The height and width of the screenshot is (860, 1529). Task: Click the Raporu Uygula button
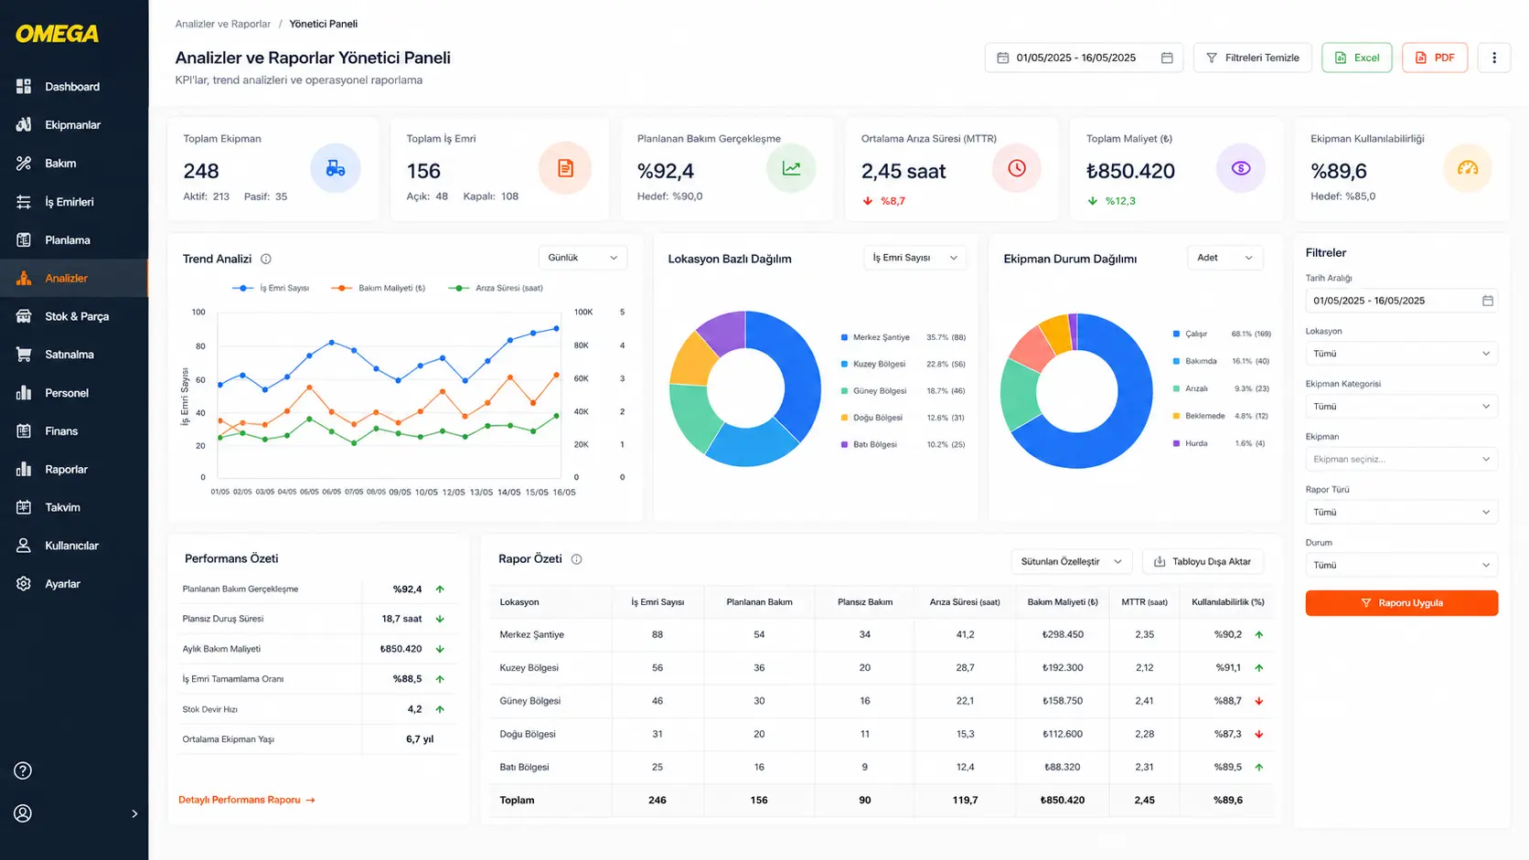coord(1401,603)
